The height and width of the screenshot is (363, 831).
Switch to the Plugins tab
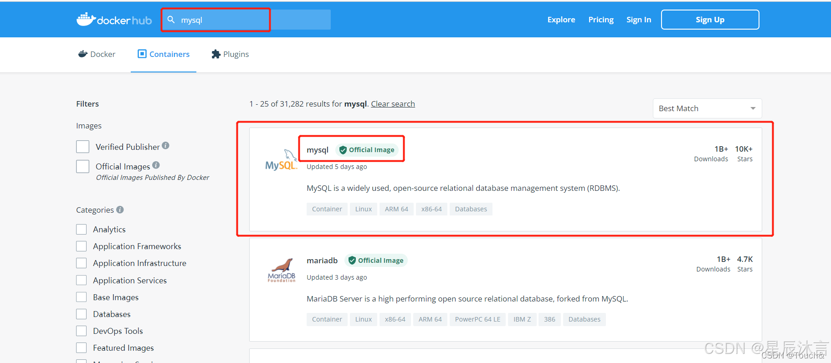point(230,54)
